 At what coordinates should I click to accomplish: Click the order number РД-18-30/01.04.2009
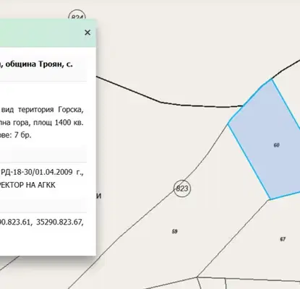tap(37, 172)
